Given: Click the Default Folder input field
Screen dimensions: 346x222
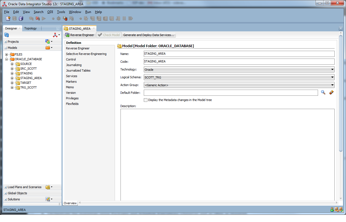Looking at the screenshot, I should (231, 93).
